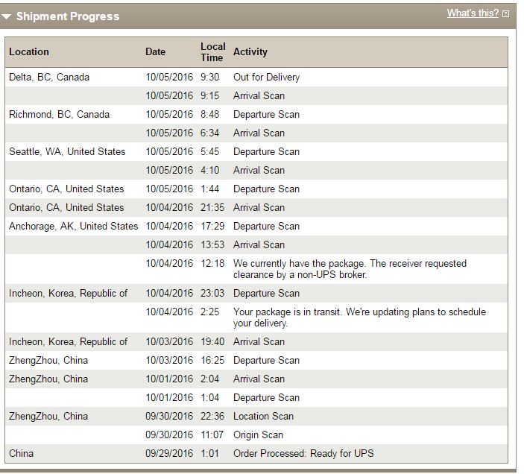Click the 2:25 local time cell

pyautogui.click(x=210, y=312)
